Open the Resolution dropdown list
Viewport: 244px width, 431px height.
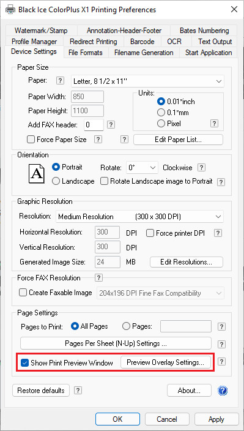139,217
